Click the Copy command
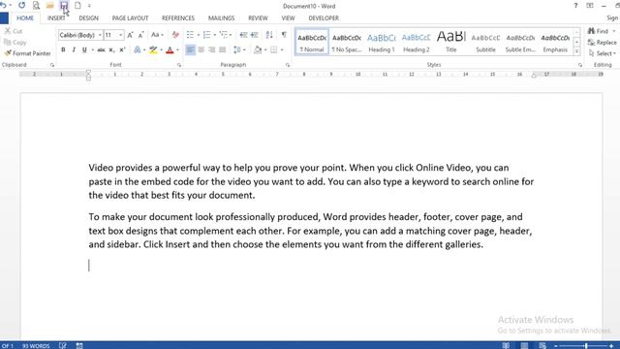This screenshot has width=620, height=349. 15,43
